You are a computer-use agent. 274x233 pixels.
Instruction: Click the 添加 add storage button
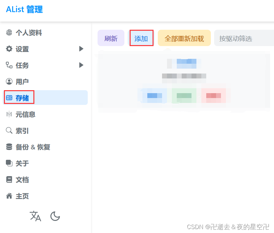pyautogui.click(x=141, y=38)
